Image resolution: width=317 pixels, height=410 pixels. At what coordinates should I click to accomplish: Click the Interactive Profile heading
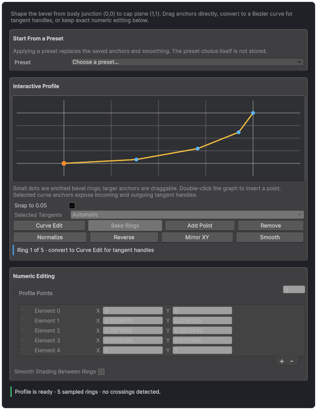tap(36, 86)
